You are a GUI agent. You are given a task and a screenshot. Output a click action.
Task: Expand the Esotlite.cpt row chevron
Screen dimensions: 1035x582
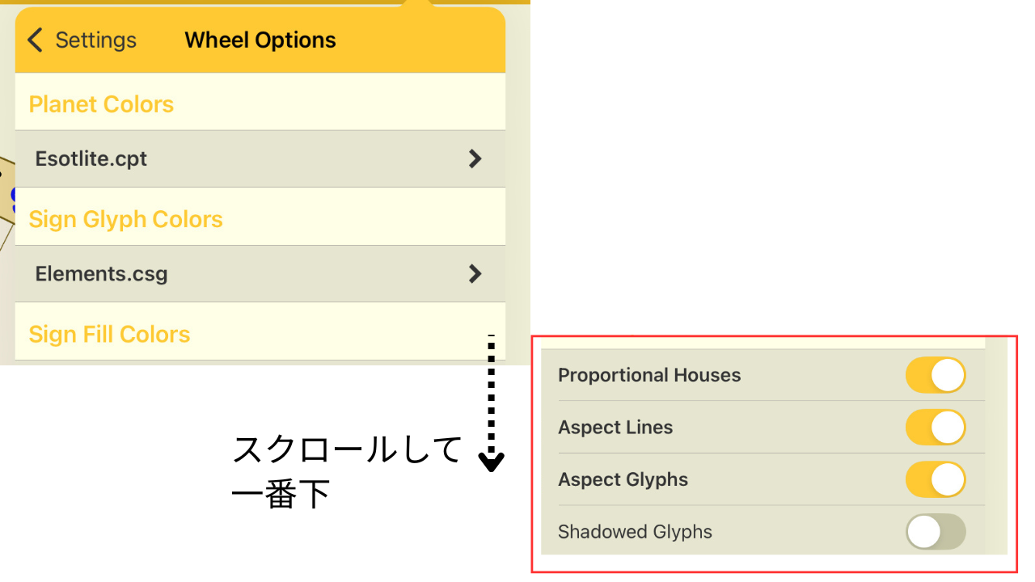(475, 159)
